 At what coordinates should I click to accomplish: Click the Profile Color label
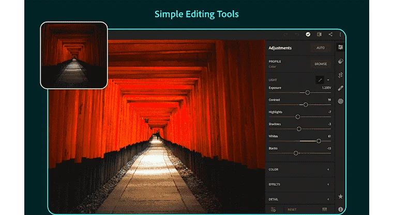272,67
